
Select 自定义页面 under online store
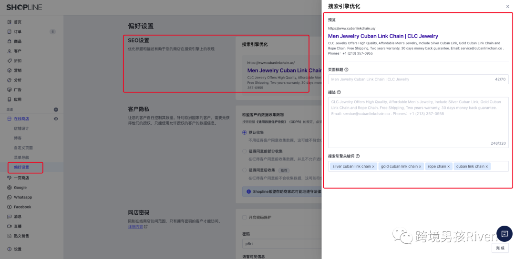[23, 148]
